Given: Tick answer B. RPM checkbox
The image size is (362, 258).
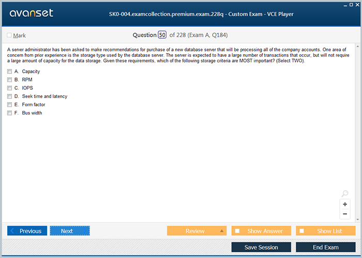Looking at the screenshot, I should point(9,80).
